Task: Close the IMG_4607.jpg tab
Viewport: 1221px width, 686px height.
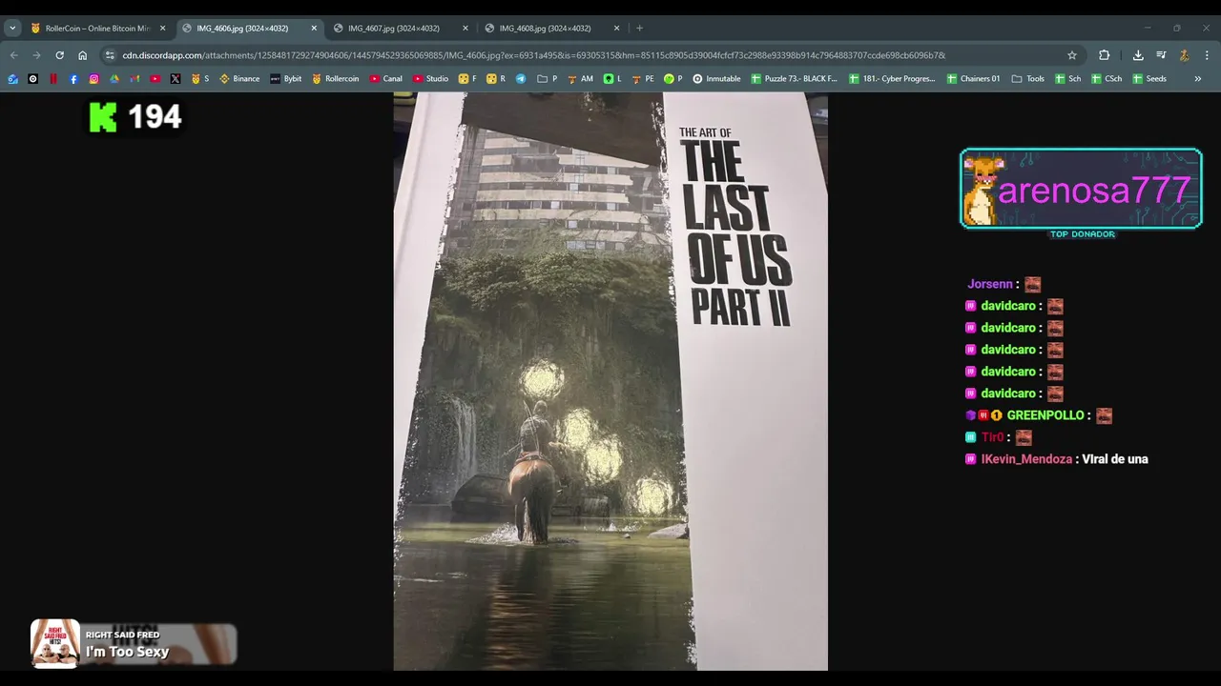Action: pyautogui.click(x=466, y=29)
